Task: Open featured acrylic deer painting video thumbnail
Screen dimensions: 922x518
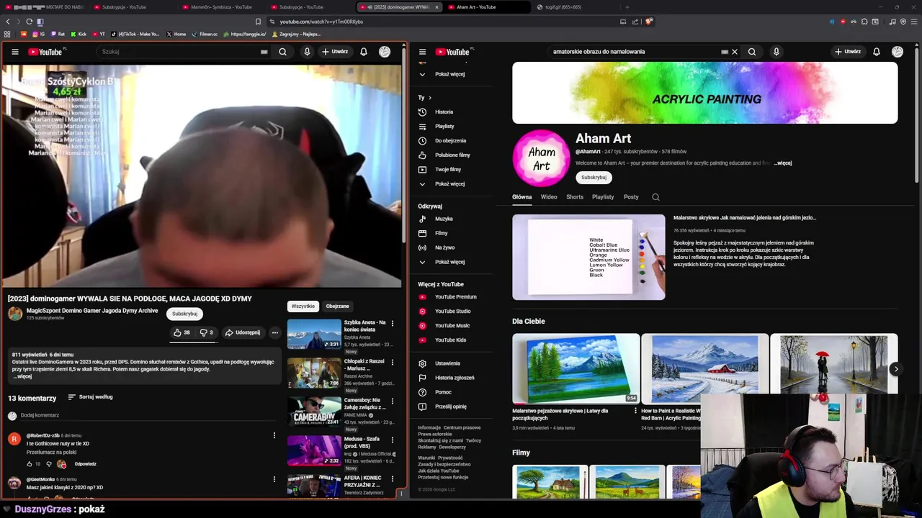Action: 588,257
